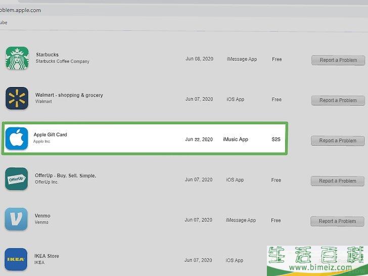Select the Jun 22, 2020 date

tap(199, 140)
